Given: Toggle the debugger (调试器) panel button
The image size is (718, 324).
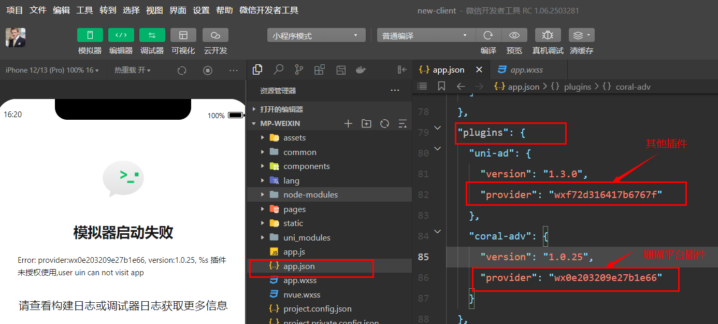Looking at the screenshot, I should pos(152,35).
